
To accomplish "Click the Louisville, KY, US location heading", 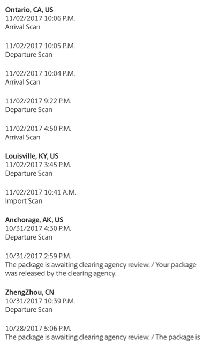I will [32, 156].
